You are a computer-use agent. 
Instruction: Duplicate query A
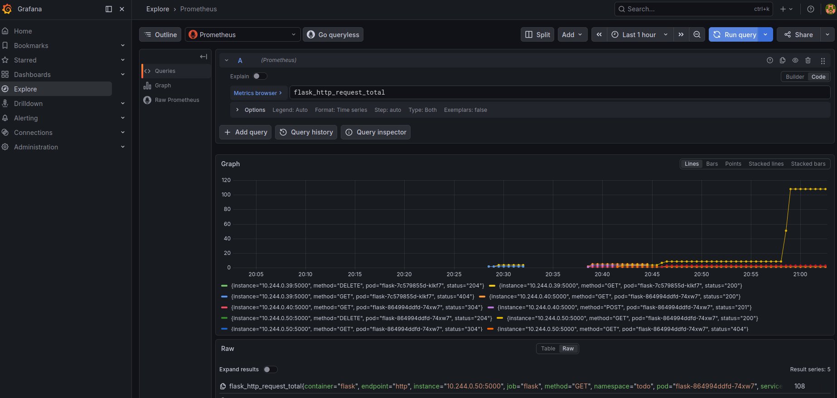coord(782,60)
